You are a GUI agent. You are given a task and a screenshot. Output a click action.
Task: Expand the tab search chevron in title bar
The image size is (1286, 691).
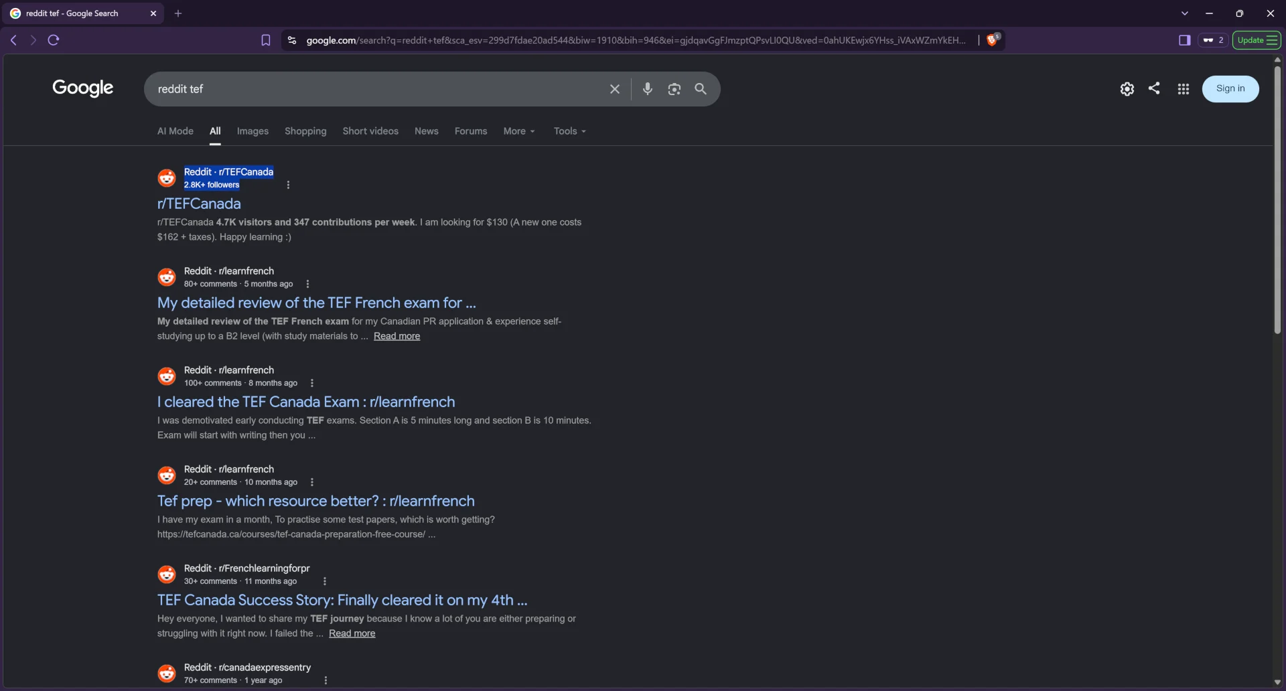coord(1184,13)
